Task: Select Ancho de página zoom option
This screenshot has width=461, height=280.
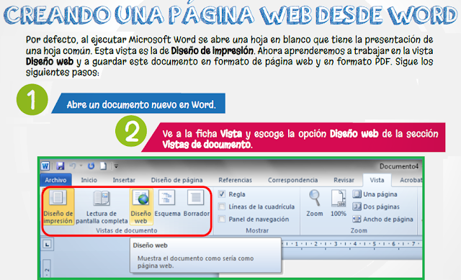Action: click(382, 219)
